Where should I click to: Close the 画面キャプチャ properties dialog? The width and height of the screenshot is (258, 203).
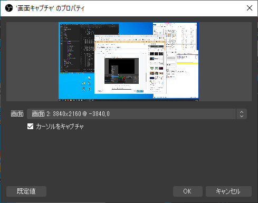click(x=250, y=8)
